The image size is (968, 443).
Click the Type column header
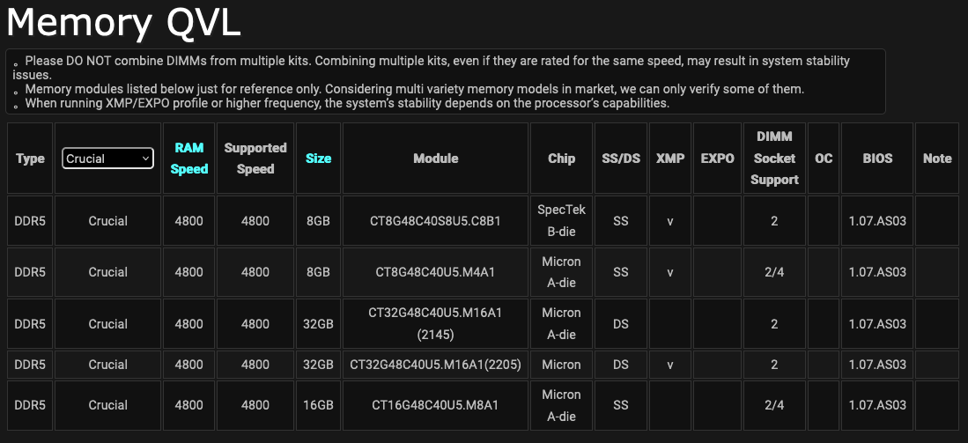(x=30, y=159)
